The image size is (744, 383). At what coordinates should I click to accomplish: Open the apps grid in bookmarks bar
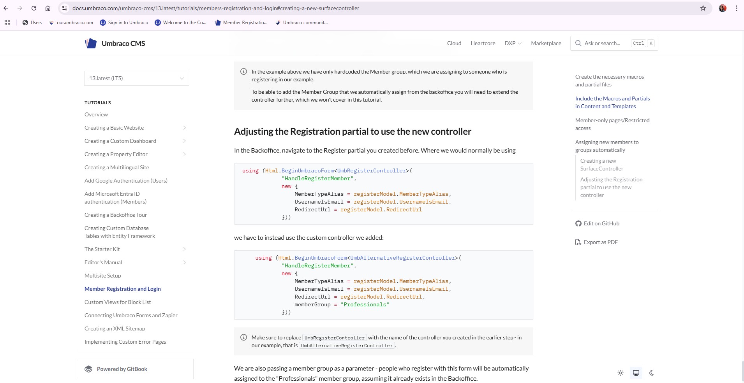(7, 23)
